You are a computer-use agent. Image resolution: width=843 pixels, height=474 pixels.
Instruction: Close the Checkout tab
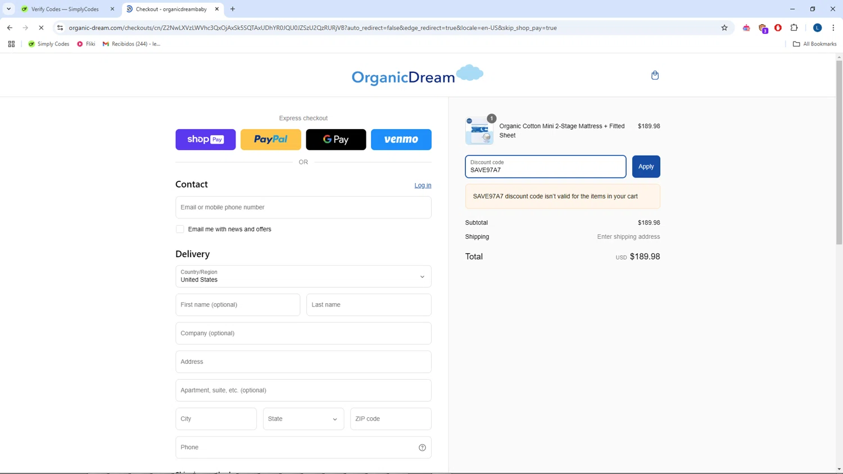217,9
